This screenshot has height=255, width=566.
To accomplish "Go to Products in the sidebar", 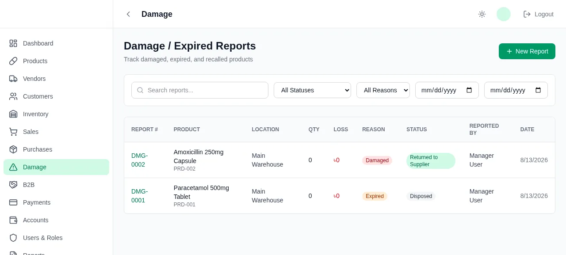I will tap(56, 61).
